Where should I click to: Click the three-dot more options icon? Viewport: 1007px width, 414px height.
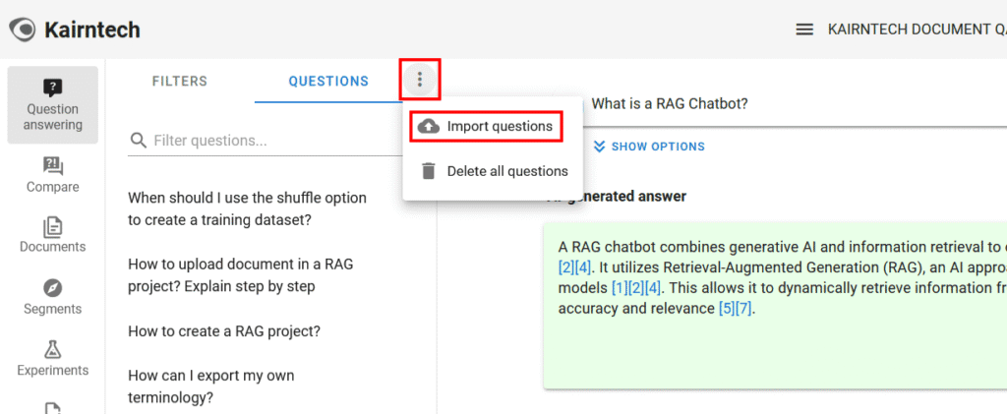[420, 80]
